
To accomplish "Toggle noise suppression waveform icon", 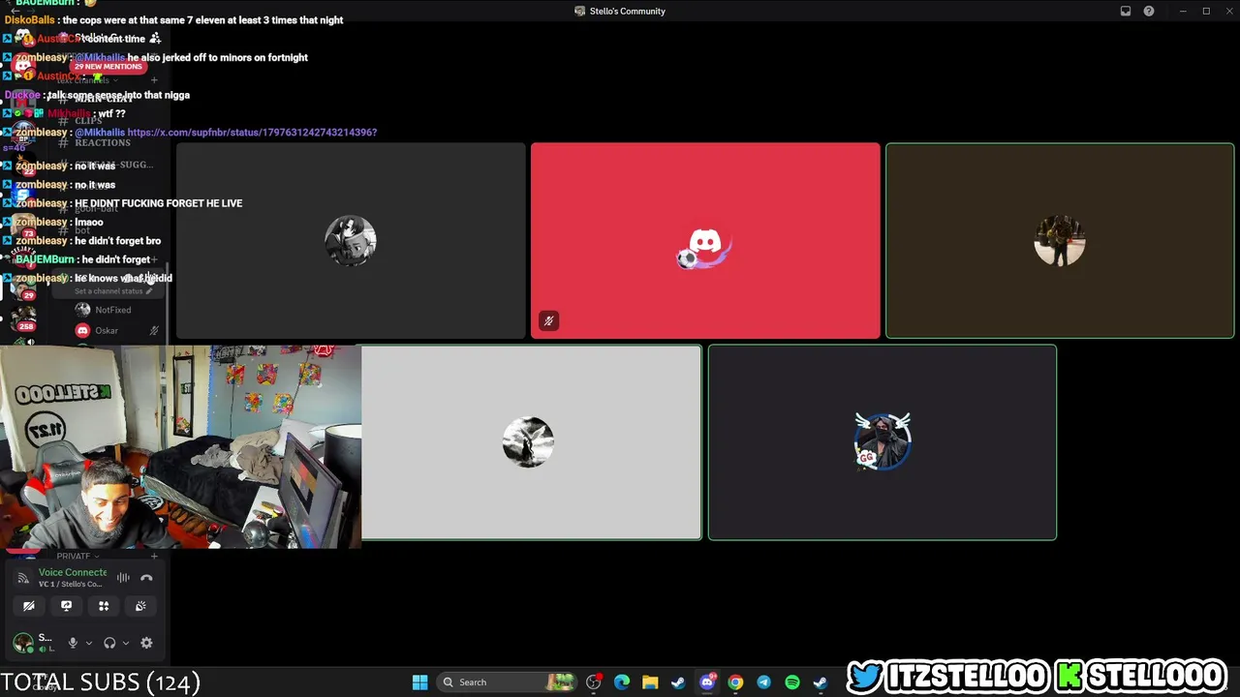I will click(123, 578).
